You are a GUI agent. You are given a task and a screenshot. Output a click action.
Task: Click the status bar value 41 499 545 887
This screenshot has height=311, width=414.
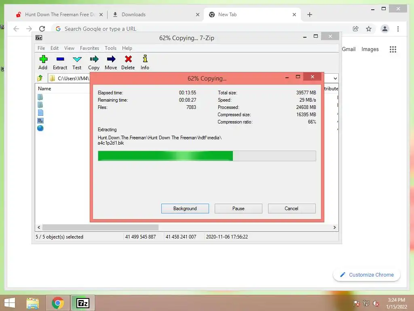140,237
